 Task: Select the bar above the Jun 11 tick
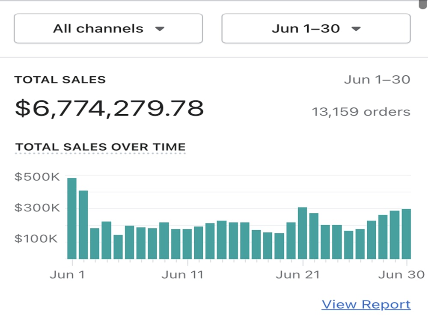pos(187,244)
